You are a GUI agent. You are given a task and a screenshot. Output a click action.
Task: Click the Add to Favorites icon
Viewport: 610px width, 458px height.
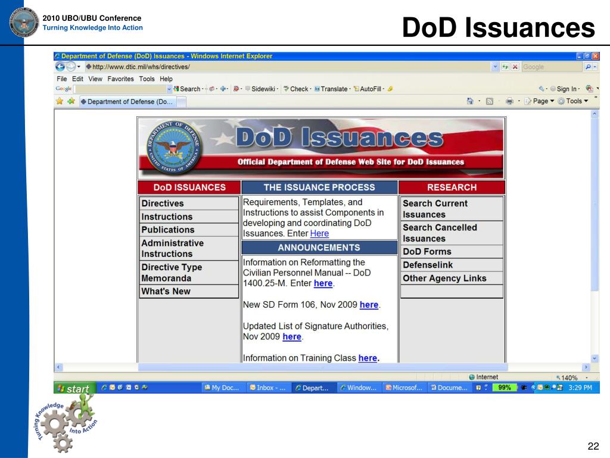pyautogui.click(x=71, y=101)
